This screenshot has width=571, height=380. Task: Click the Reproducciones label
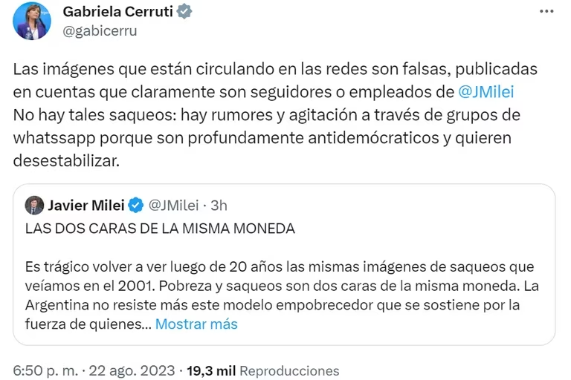pos(289,370)
